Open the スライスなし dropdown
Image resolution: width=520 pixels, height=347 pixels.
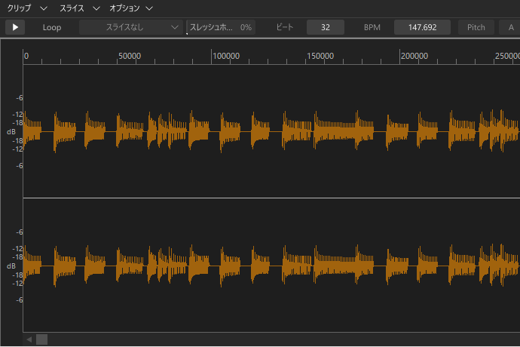click(131, 27)
